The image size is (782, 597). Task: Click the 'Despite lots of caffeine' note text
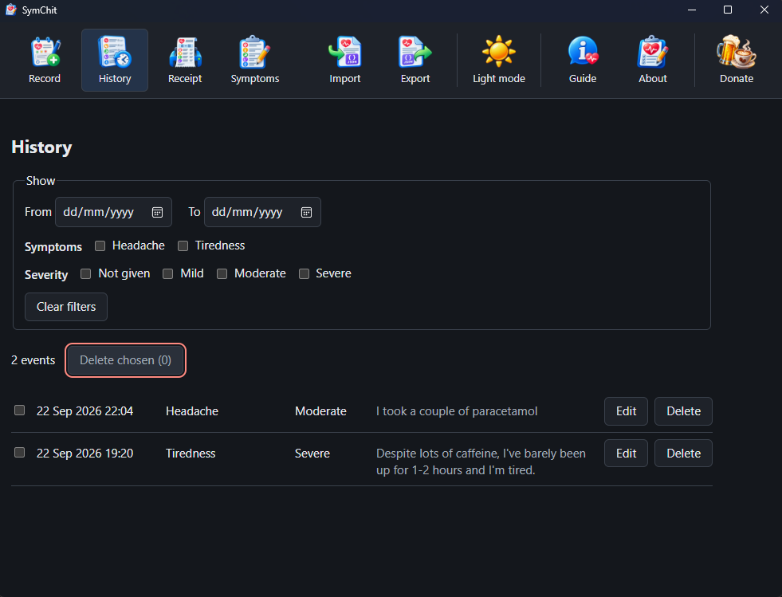481,461
